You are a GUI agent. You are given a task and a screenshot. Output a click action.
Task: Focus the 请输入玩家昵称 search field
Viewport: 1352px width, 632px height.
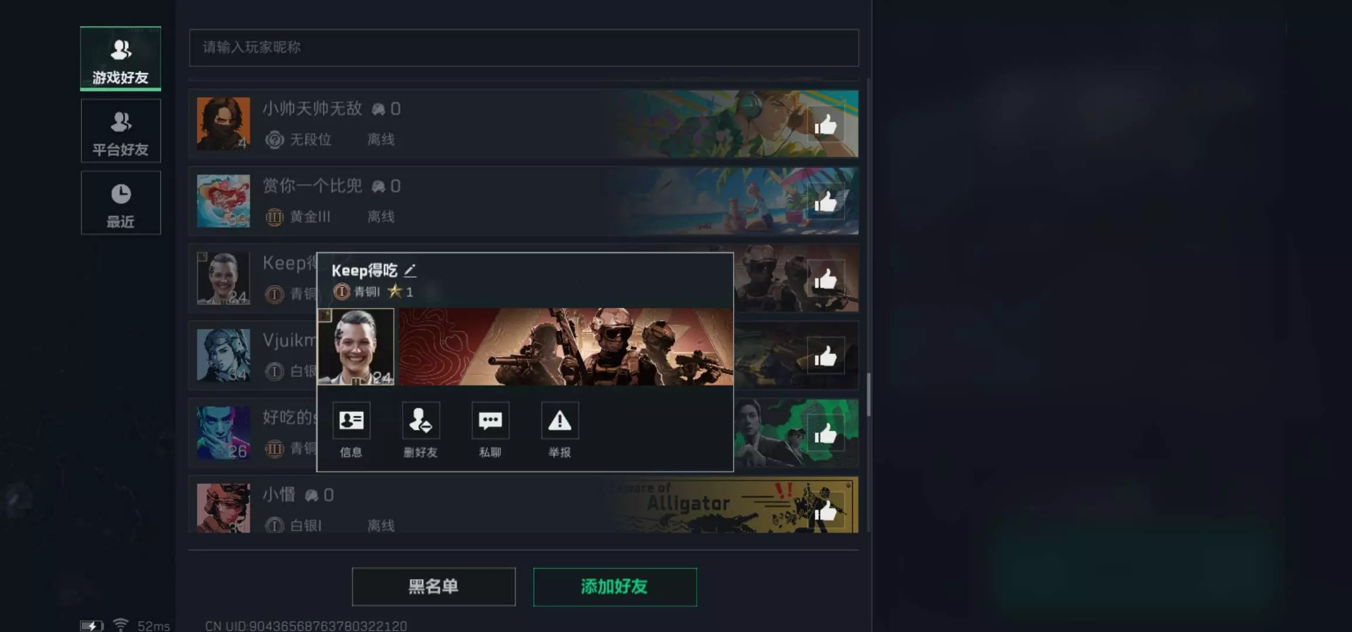524,47
